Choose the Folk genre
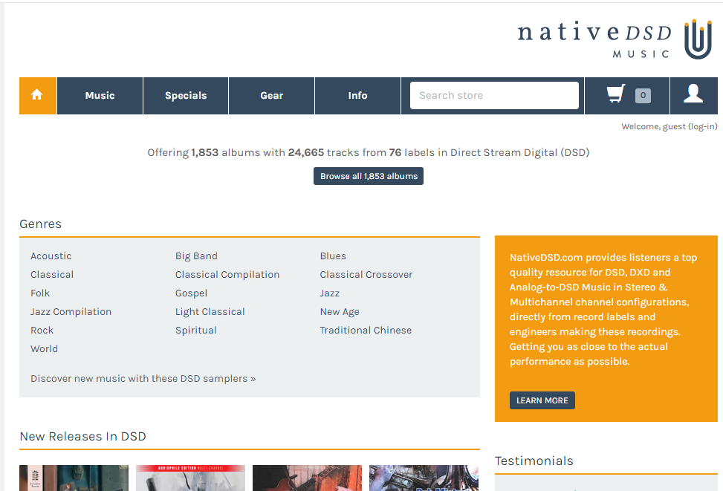Viewport: 723px width, 491px height. pyautogui.click(x=40, y=293)
